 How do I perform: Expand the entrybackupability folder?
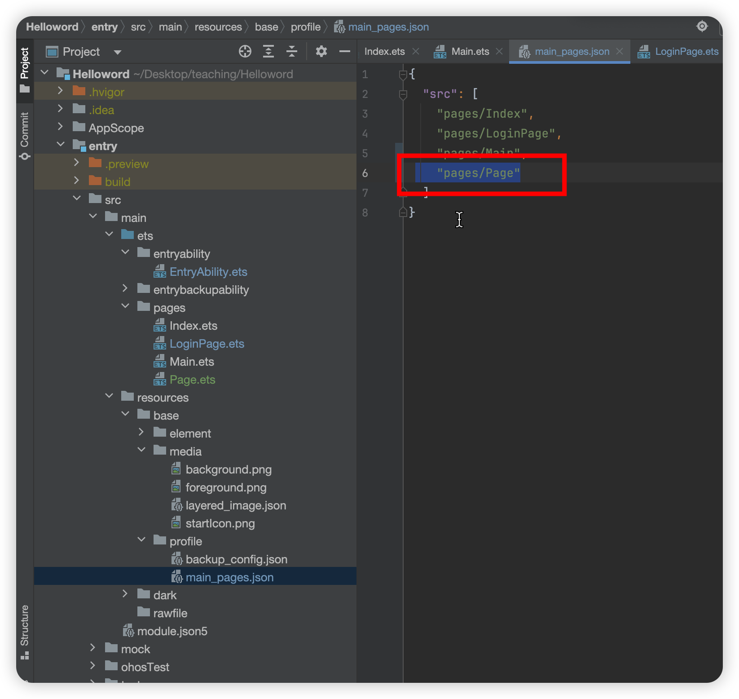125,289
